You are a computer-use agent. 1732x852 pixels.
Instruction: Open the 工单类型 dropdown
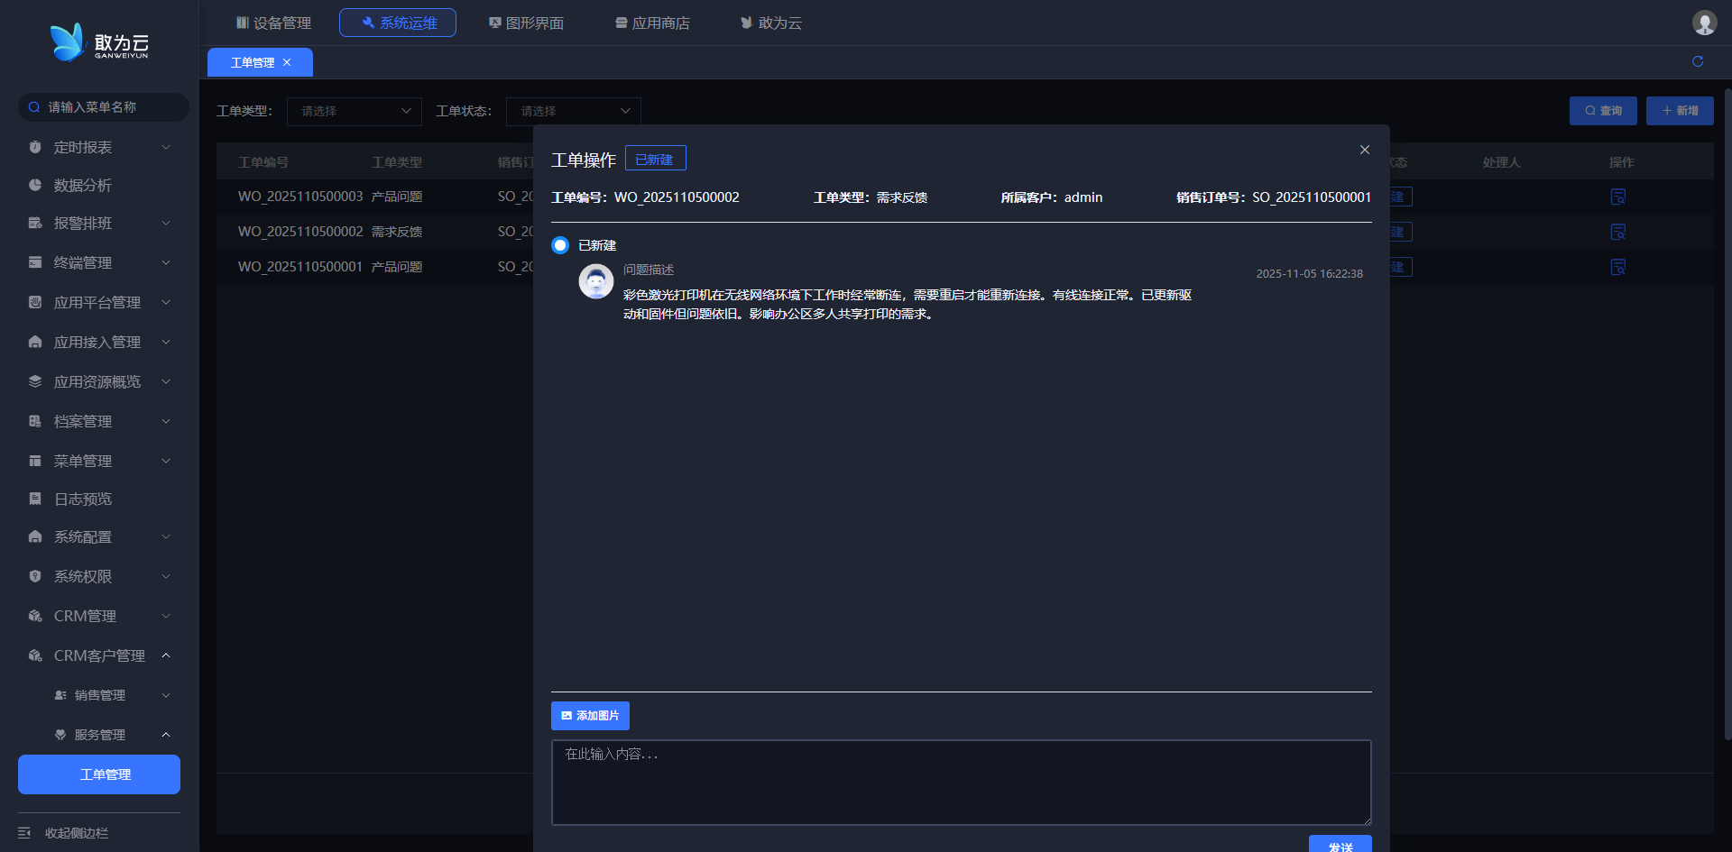355,111
